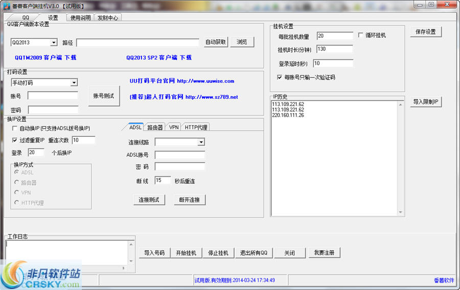Click the 连接测试 button
460x290 pixels.
point(149,200)
